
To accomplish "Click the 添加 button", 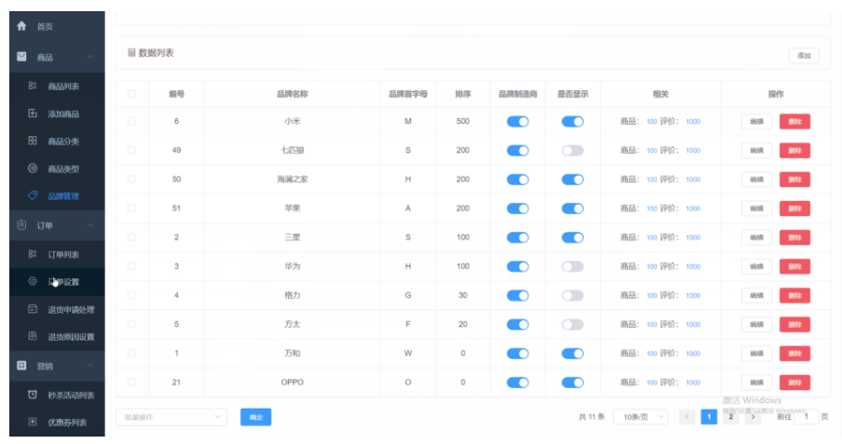I will [803, 56].
